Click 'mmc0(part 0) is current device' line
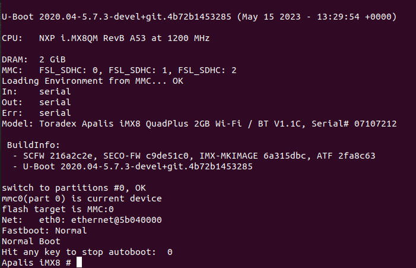The height and width of the screenshot is (268, 416). tap(82, 198)
